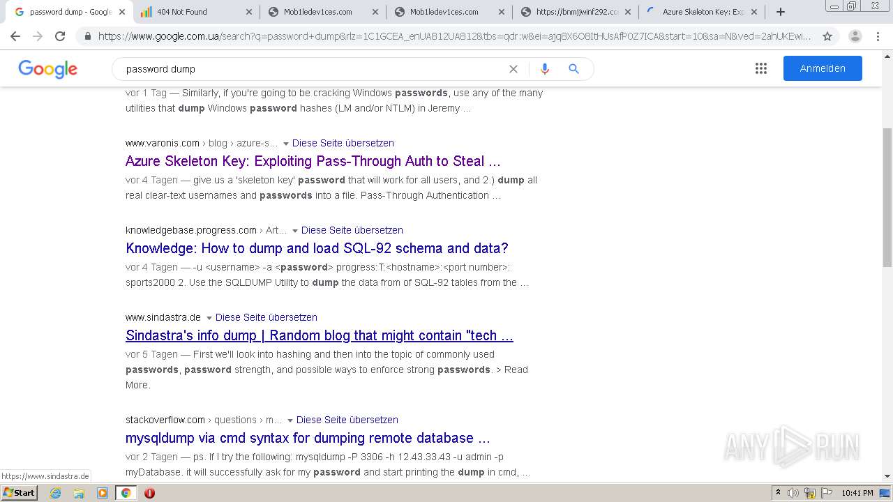Clear the search box with the X icon
Image resolution: width=893 pixels, height=502 pixels.
(513, 69)
